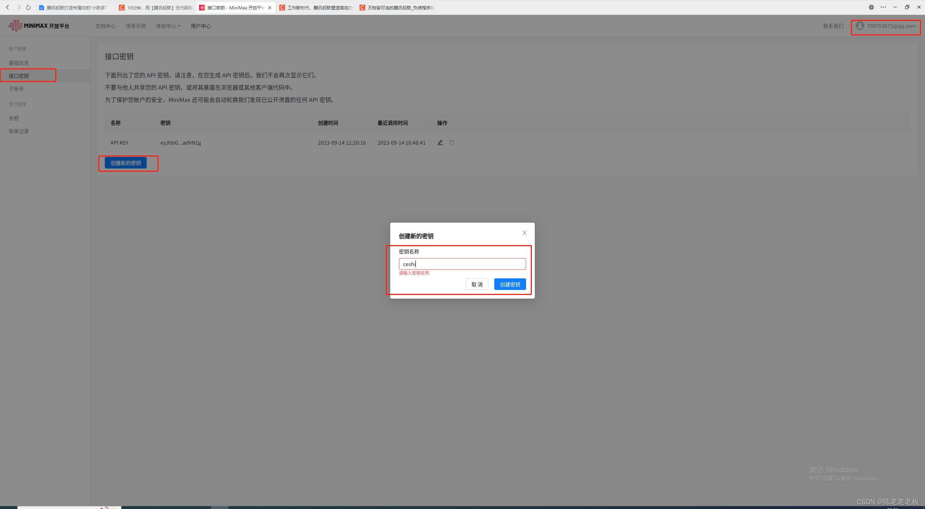Switch to the 工作新时代，腾讯轻联 tab
This screenshot has width=925, height=509.
coord(317,8)
